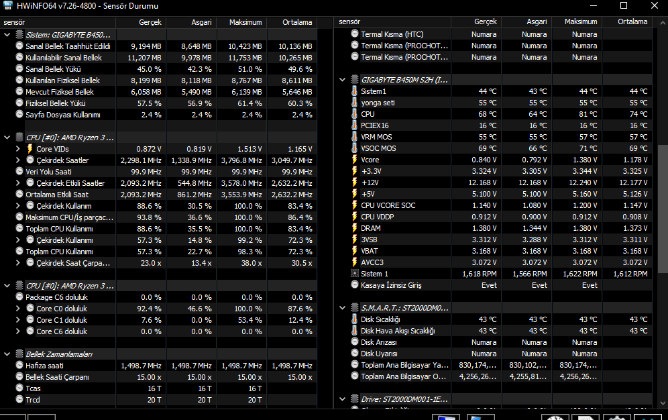Click right panel Maksimum column header

click(577, 21)
